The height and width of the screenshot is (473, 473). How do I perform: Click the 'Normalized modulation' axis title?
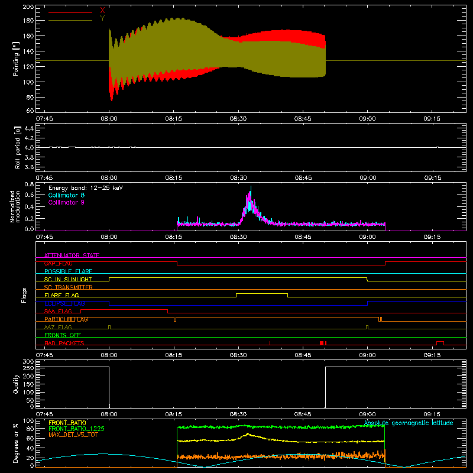(x=15, y=206)
